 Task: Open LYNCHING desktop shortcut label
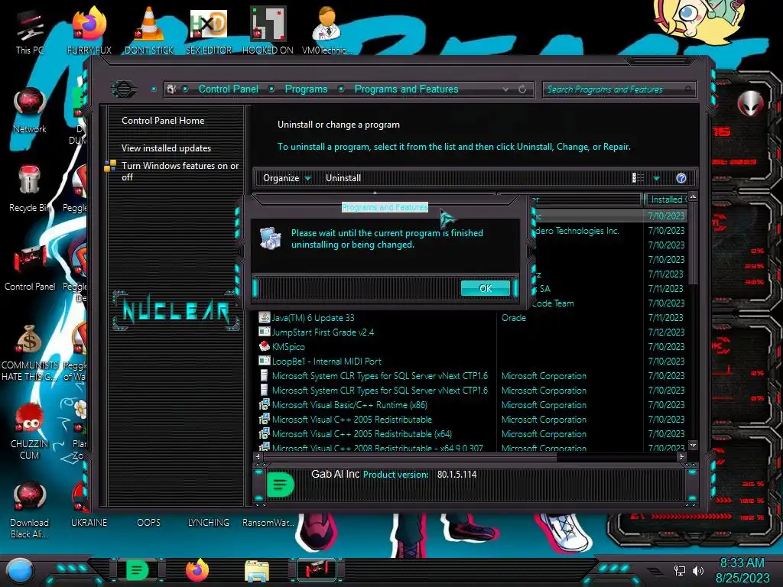[x=209, y=523]
